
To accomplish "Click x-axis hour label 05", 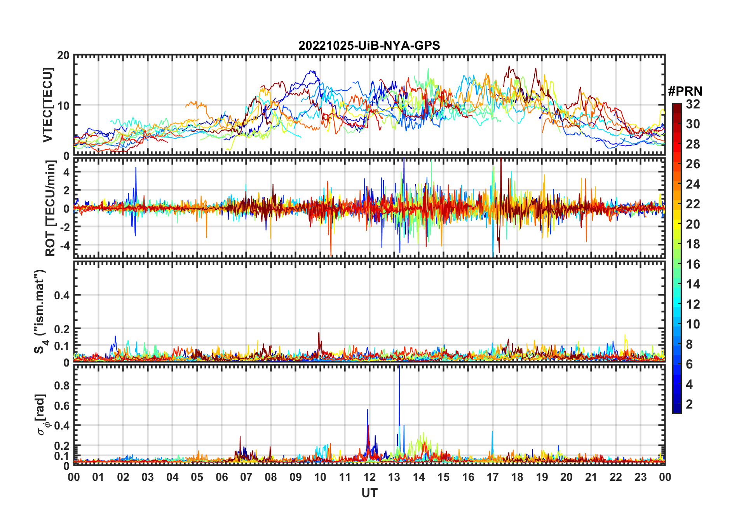I will click(x=197, y=477).
